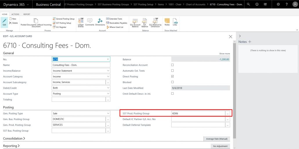The image size is (299, 149).
Task: Switch to the ACTIONS ribbon tab
Action: 15,14
